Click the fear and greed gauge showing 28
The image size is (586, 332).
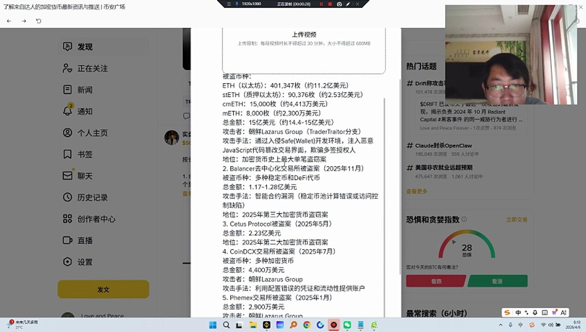click(467, 245)
